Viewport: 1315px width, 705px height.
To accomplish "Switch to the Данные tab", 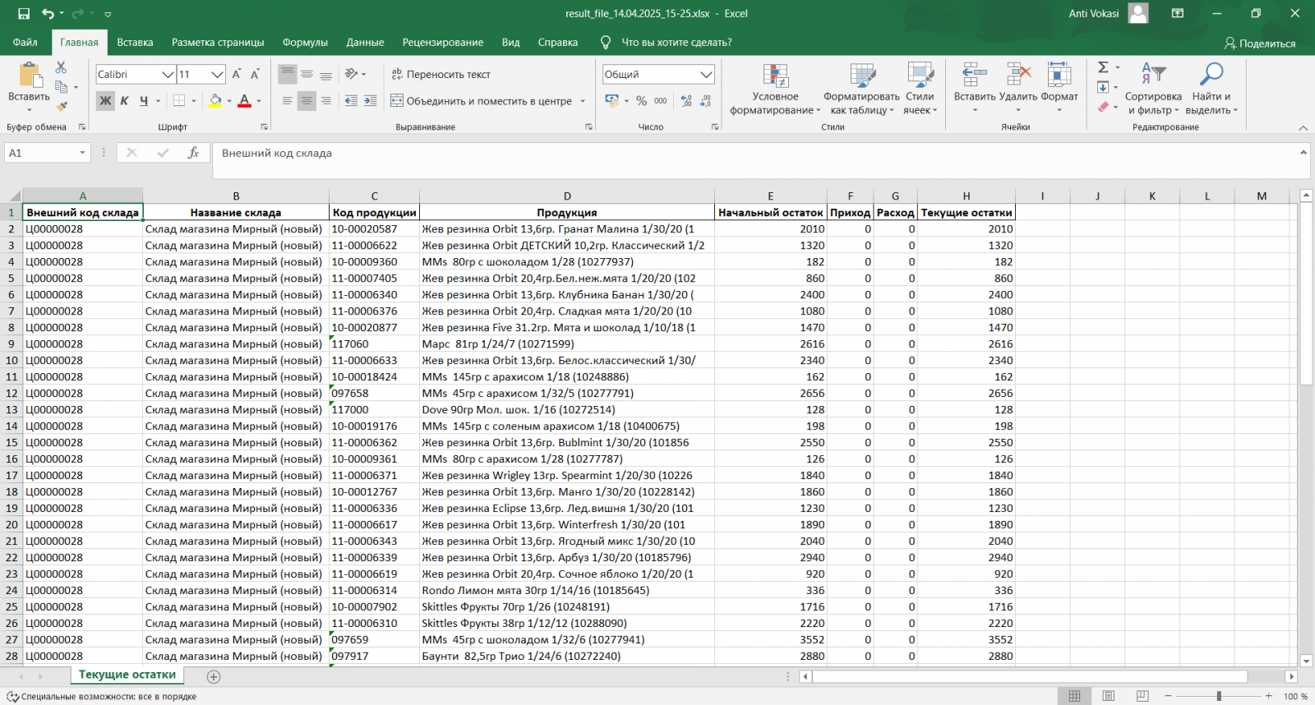I will click(365, 43).
